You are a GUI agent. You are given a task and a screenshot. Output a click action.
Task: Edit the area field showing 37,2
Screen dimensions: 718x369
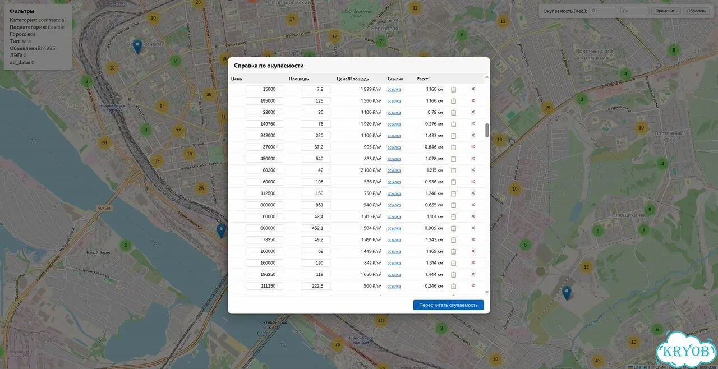[316, 147]
